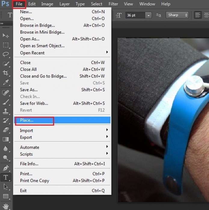Set left align text

(198, 15)
